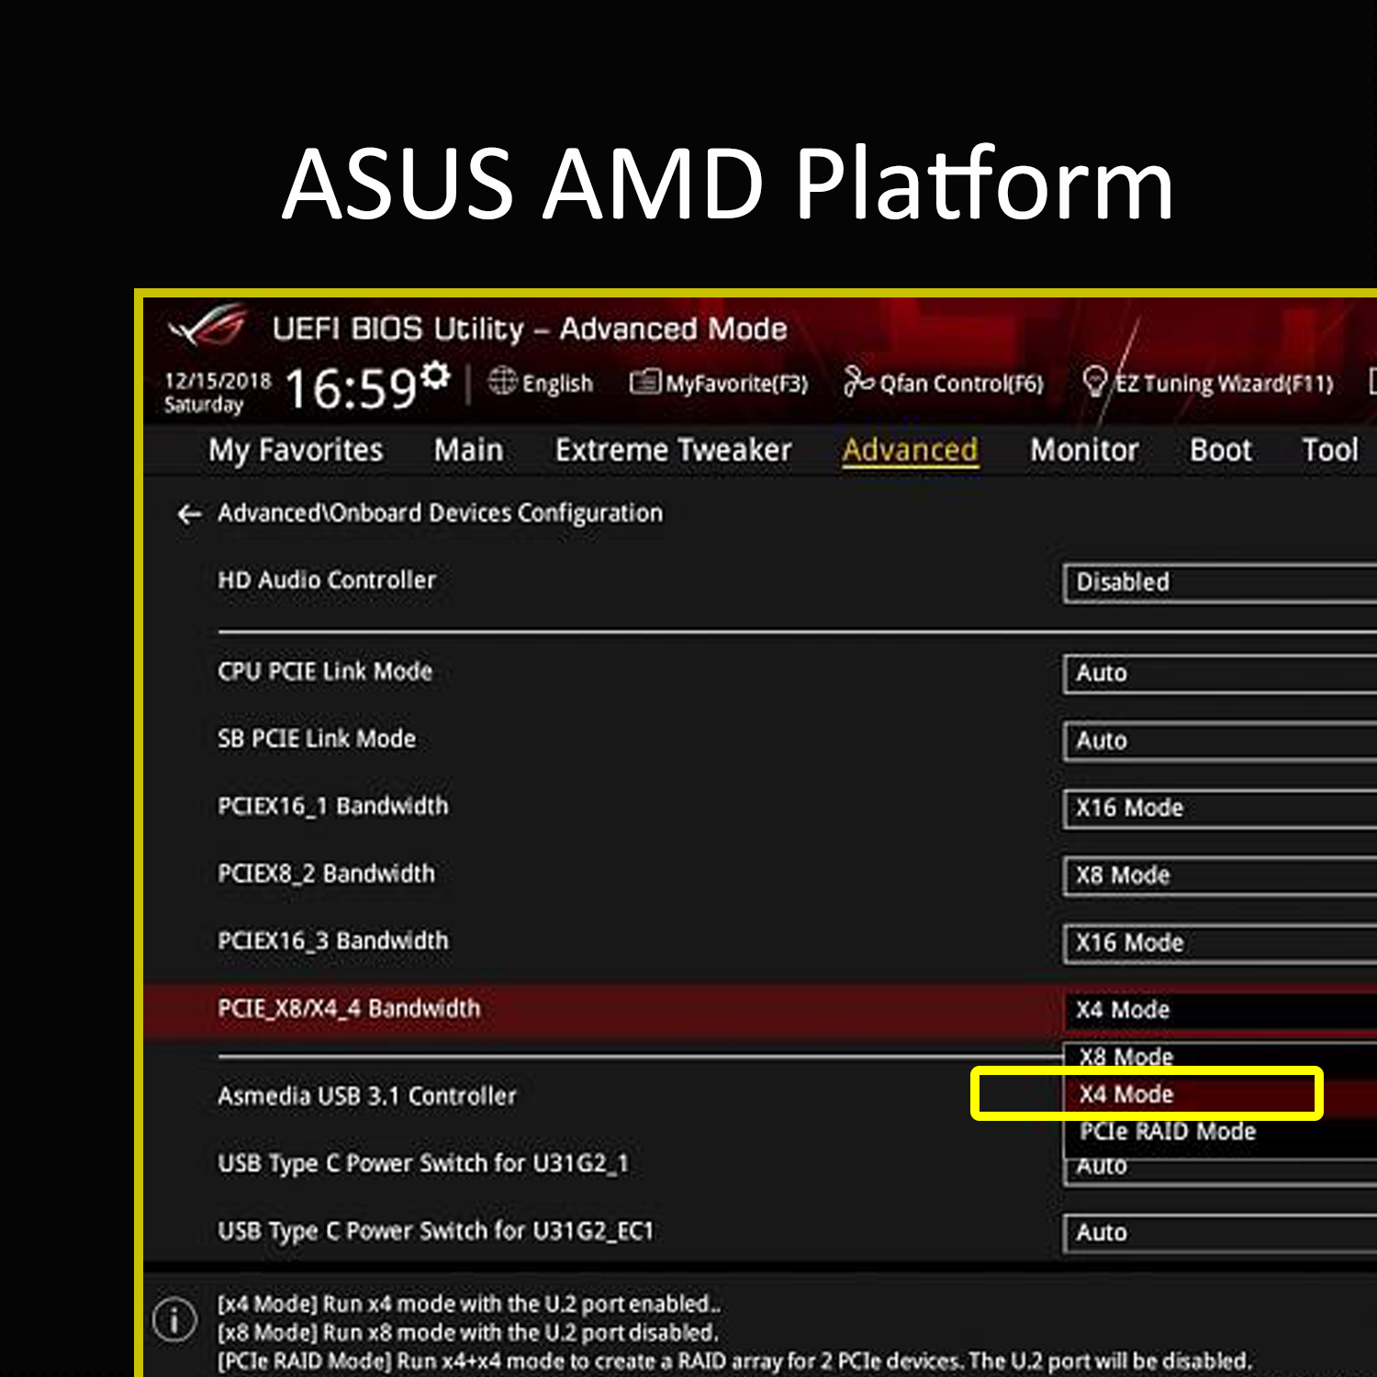Open MyFavorite(F3) list icon
The height and width of the screenshot is (1377, 1377).
(x=645, y=381)
